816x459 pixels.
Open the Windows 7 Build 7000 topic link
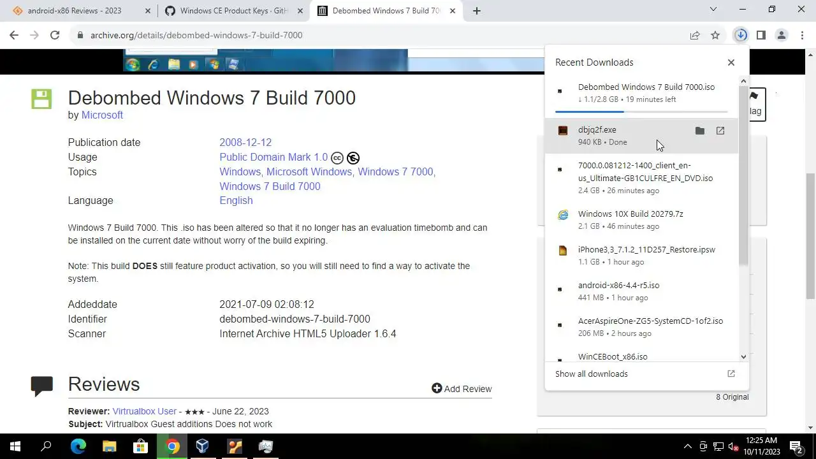[x=270, y=186]
